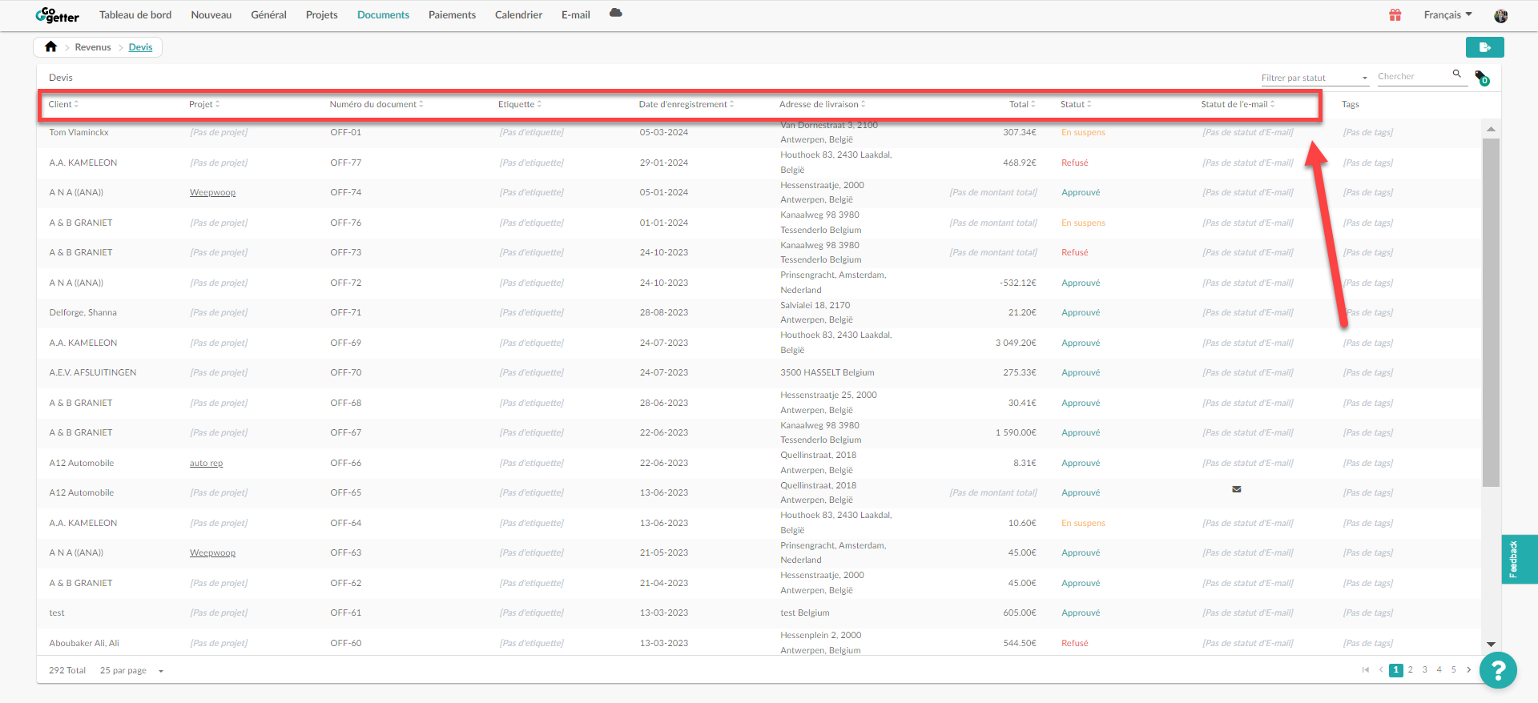This screenshot has height=703, width=1538.
Task: Click the 292 Total count
Action: [x=67, y=670]
